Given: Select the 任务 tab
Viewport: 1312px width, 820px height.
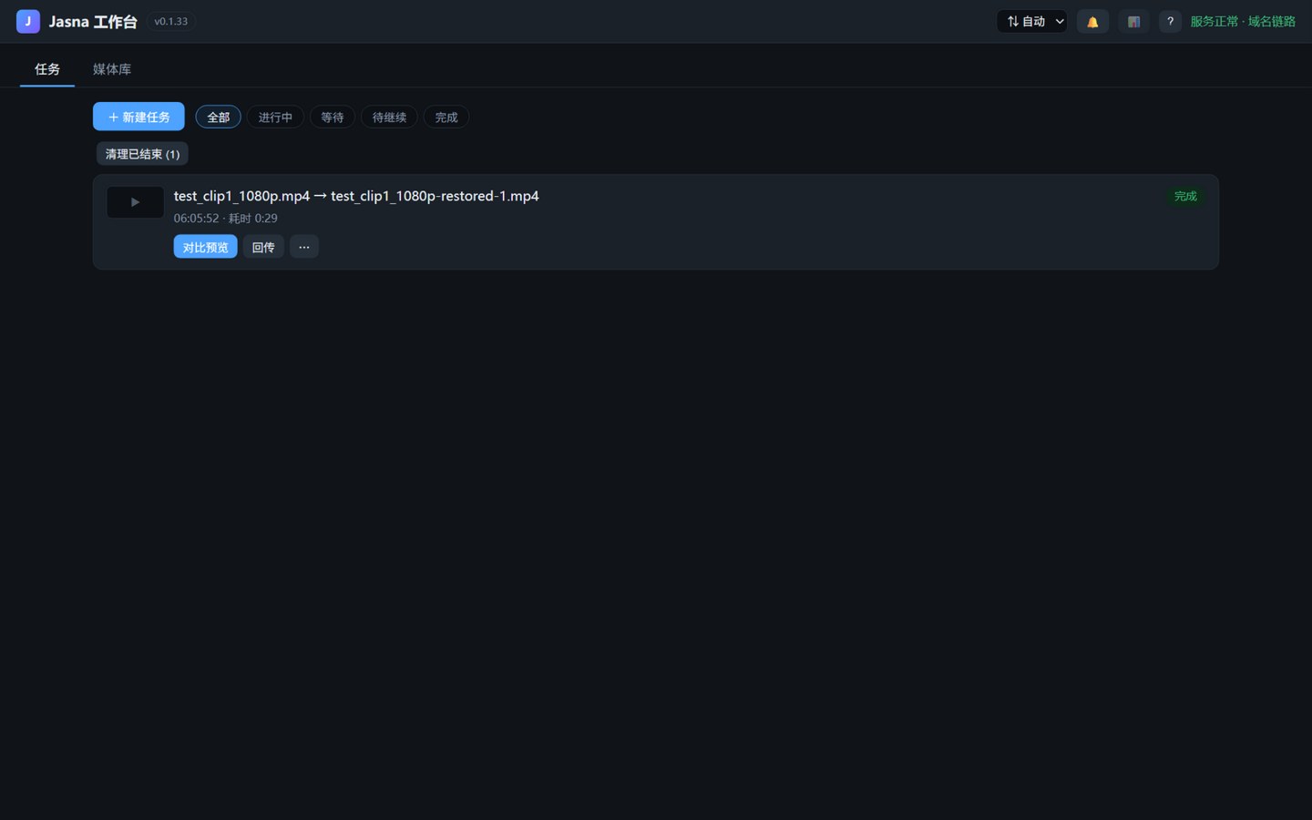Looking at the screenshot, I should [47, 69].
